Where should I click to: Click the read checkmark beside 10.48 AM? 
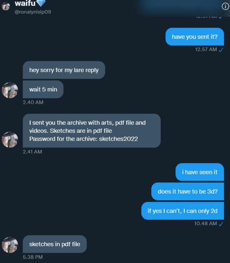click(x=221, y=224)
